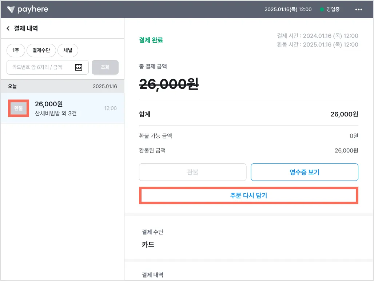374x281 pixels.
Task: Open the keypad icon in search field
Action: pyautogui.click(x=79, y=67)
